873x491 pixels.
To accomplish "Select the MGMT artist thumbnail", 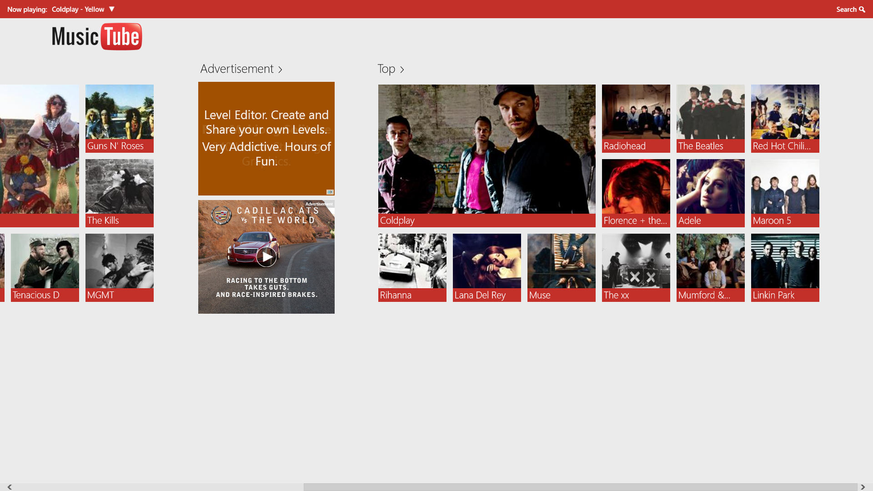I will pos(119,267).
